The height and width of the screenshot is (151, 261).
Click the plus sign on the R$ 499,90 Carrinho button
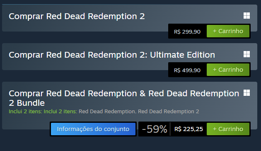tap(215, 70)
